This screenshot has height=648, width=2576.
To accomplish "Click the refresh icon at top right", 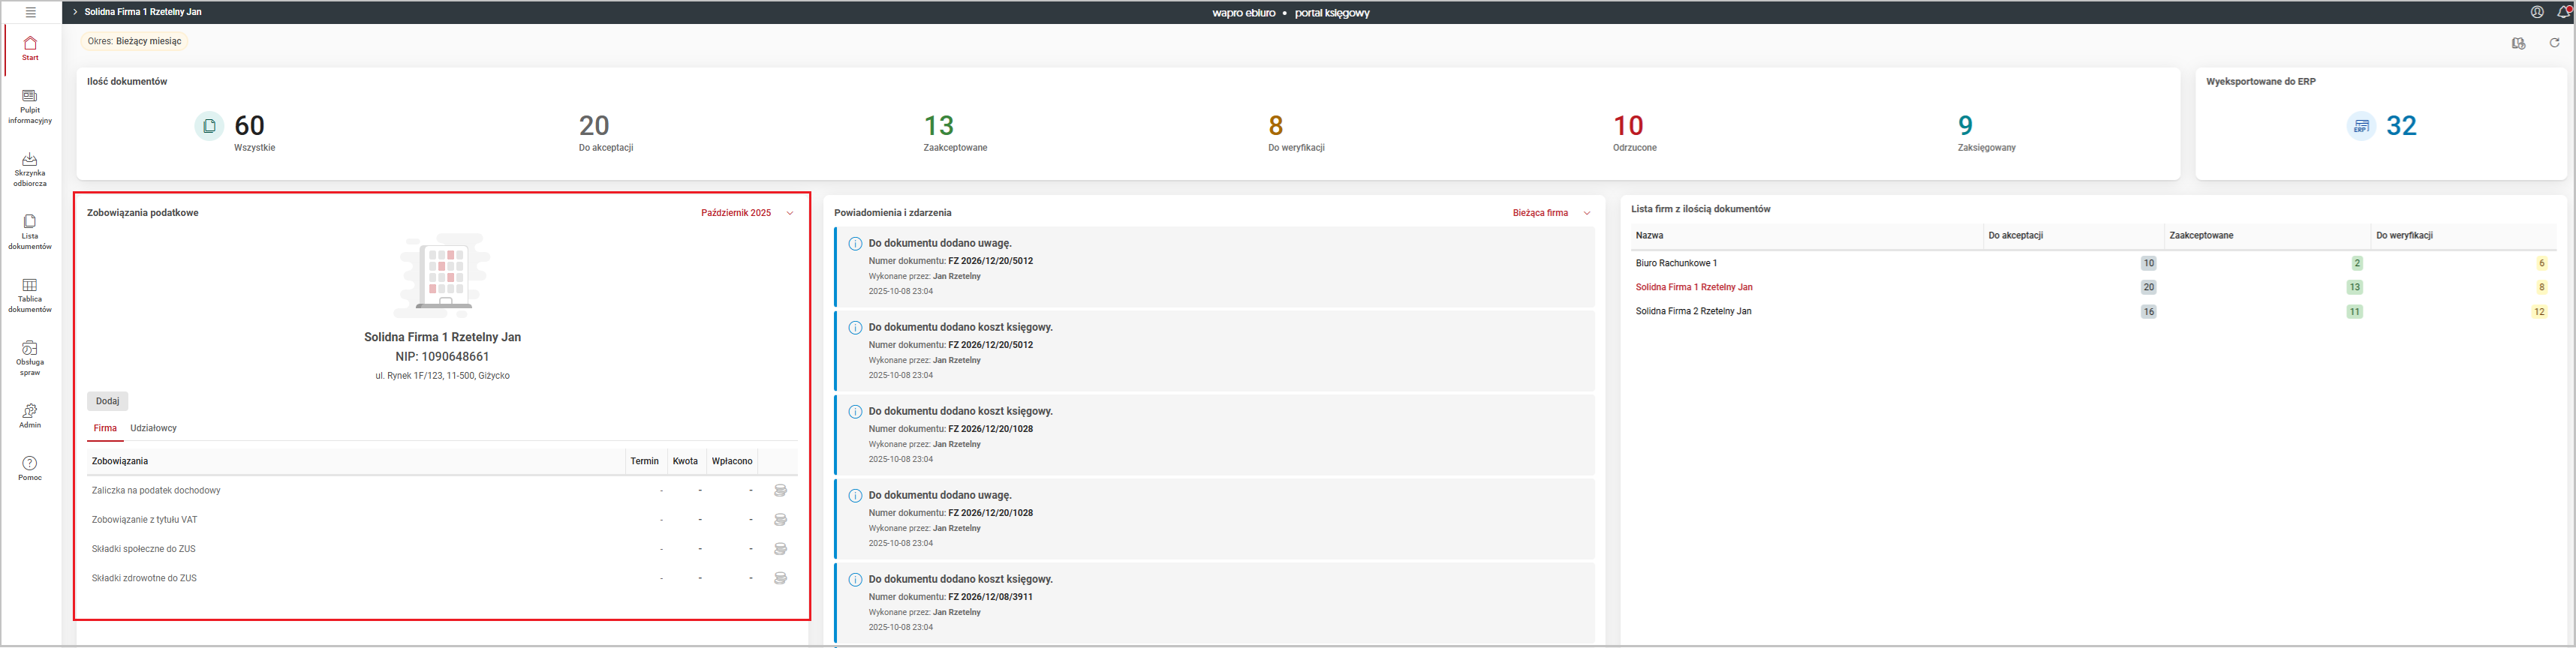I will tap(2554, 43).
